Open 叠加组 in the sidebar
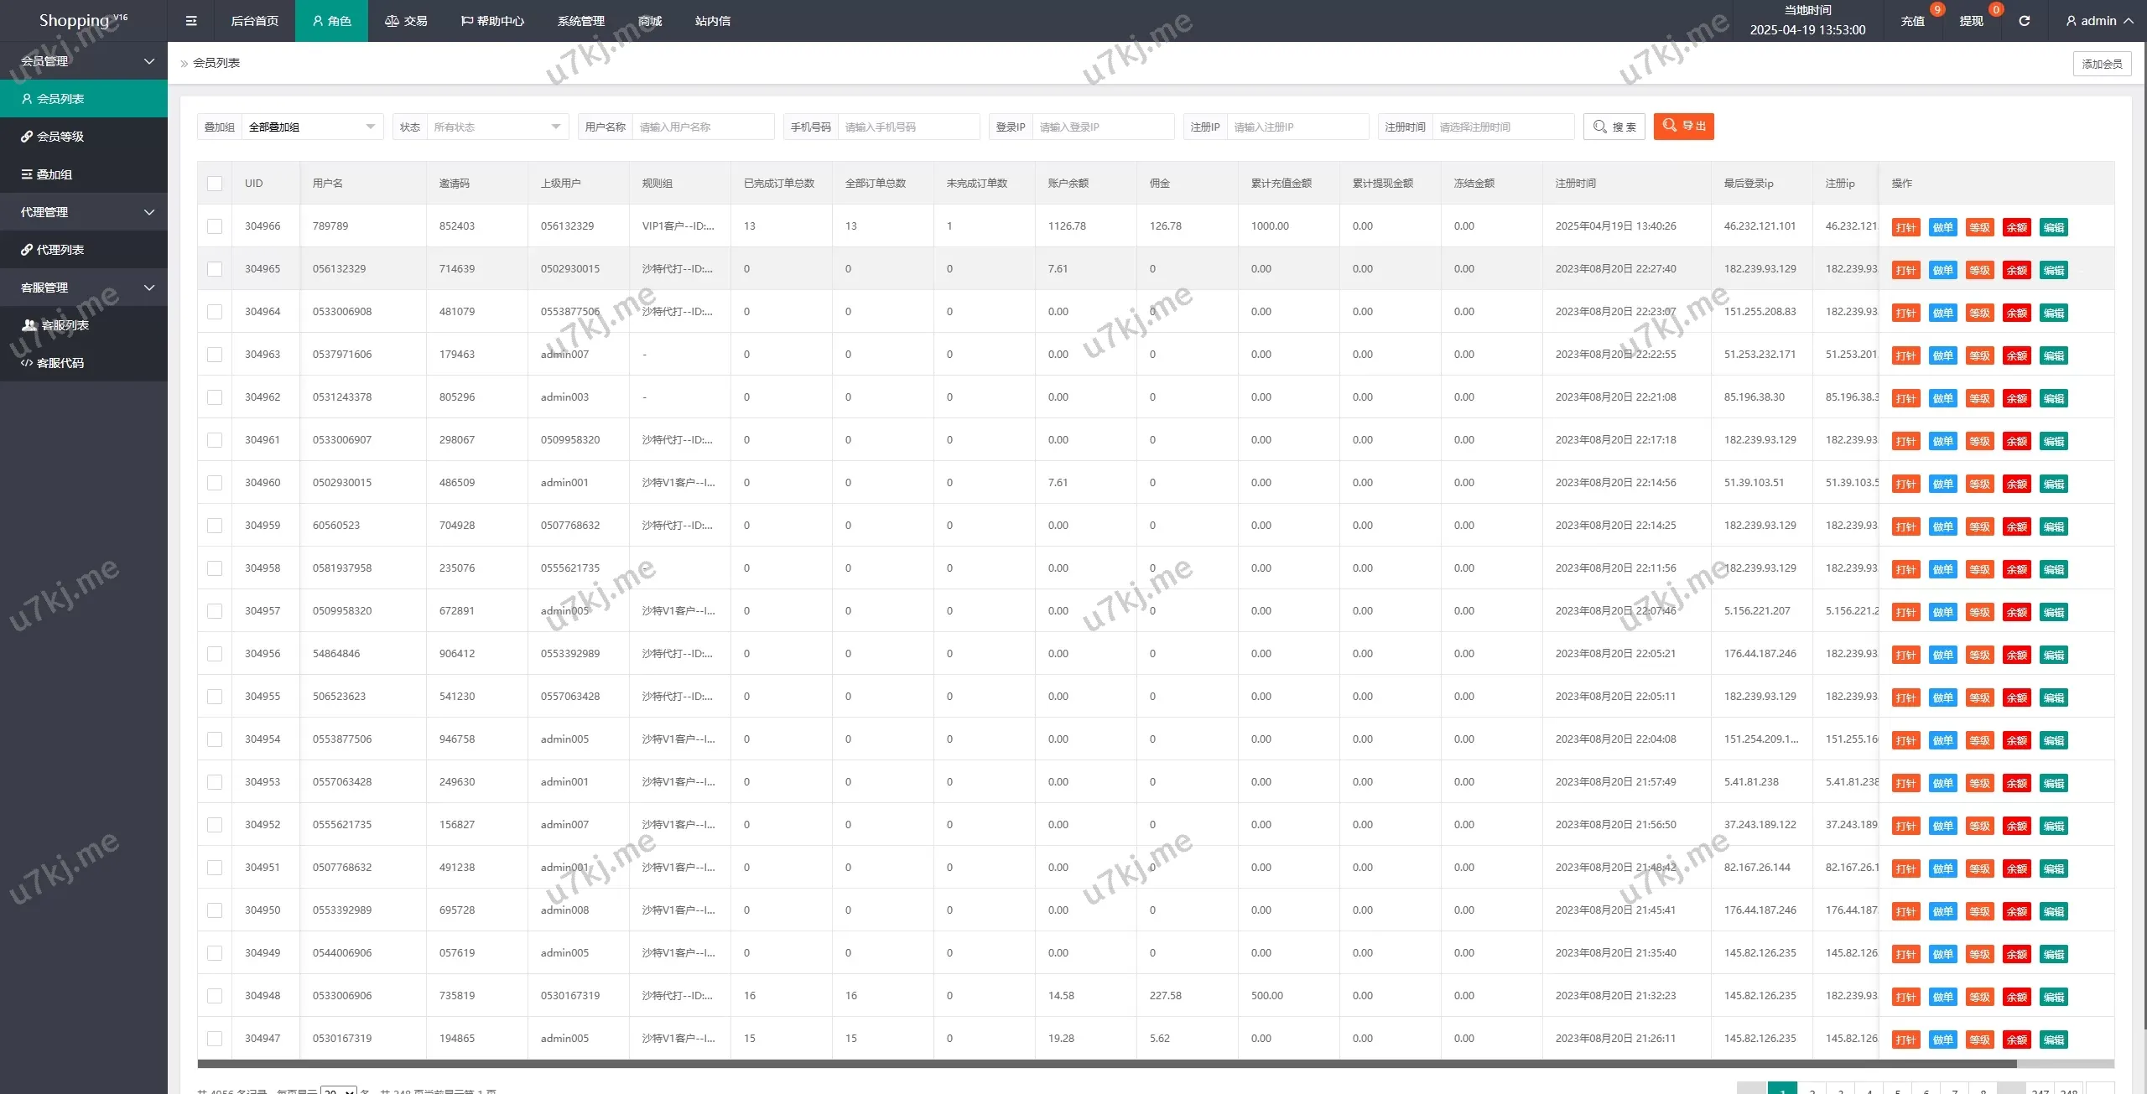This screenshot has width=2147, height=1094. (x=54, y=174)
